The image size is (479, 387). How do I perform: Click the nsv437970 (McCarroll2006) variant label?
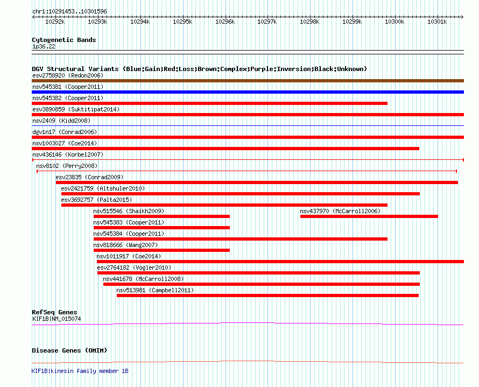340,211
